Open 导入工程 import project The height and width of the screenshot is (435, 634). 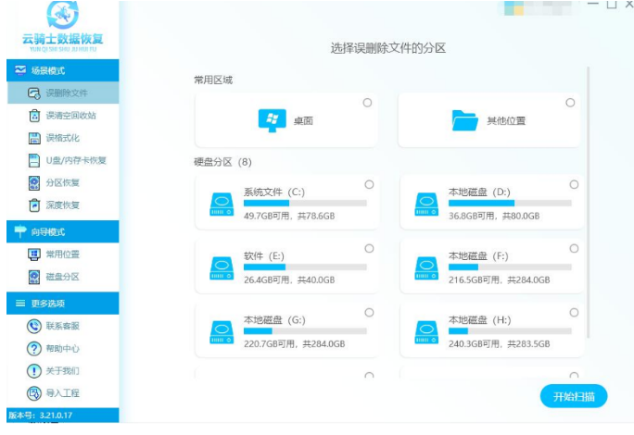[x=34, y=392]
